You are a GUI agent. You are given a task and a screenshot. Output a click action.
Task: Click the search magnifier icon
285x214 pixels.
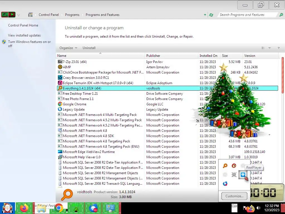[281, 15]
